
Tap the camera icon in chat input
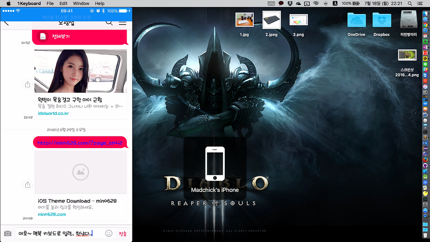click(x=7, y=234)
